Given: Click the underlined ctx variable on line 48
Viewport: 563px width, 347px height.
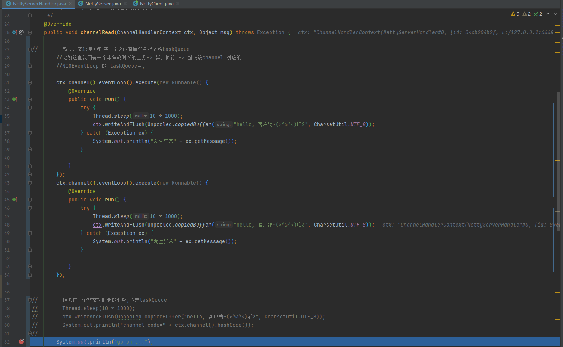Looking at the screenshot, I should pos(97,225).
